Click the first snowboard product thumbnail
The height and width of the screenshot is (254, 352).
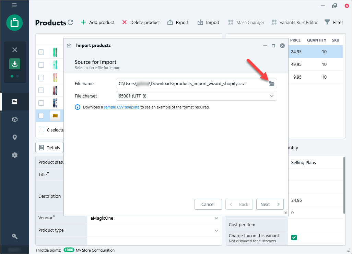click(55, 52)
